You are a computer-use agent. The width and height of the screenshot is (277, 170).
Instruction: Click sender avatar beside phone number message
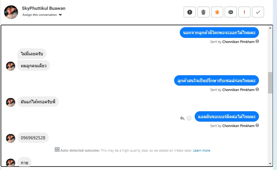tap(11, 138)
